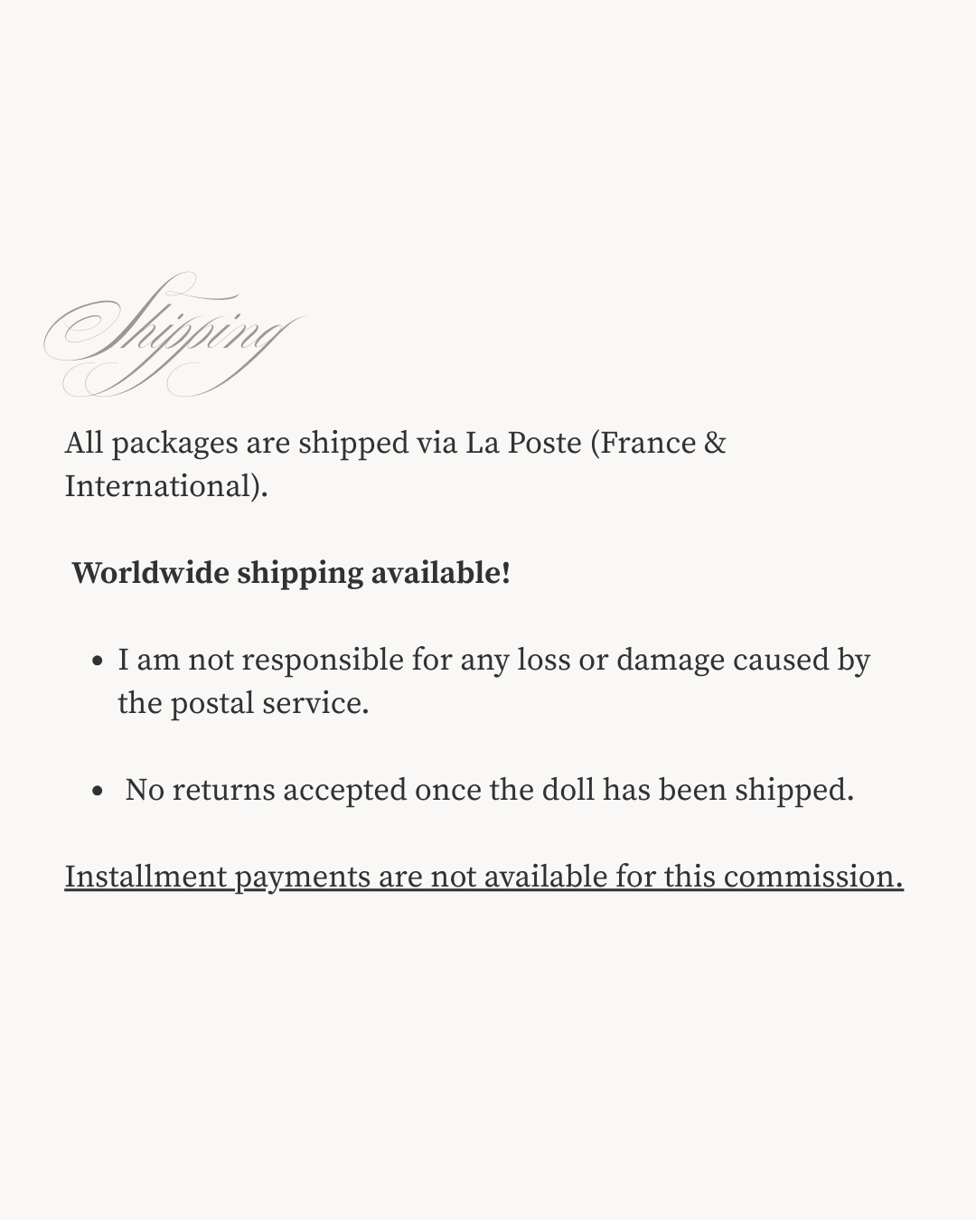Click the first bullet point dot

pyautogui.click(x=99, y=661)
